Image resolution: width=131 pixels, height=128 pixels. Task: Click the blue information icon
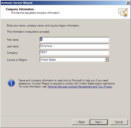point(11,83)
